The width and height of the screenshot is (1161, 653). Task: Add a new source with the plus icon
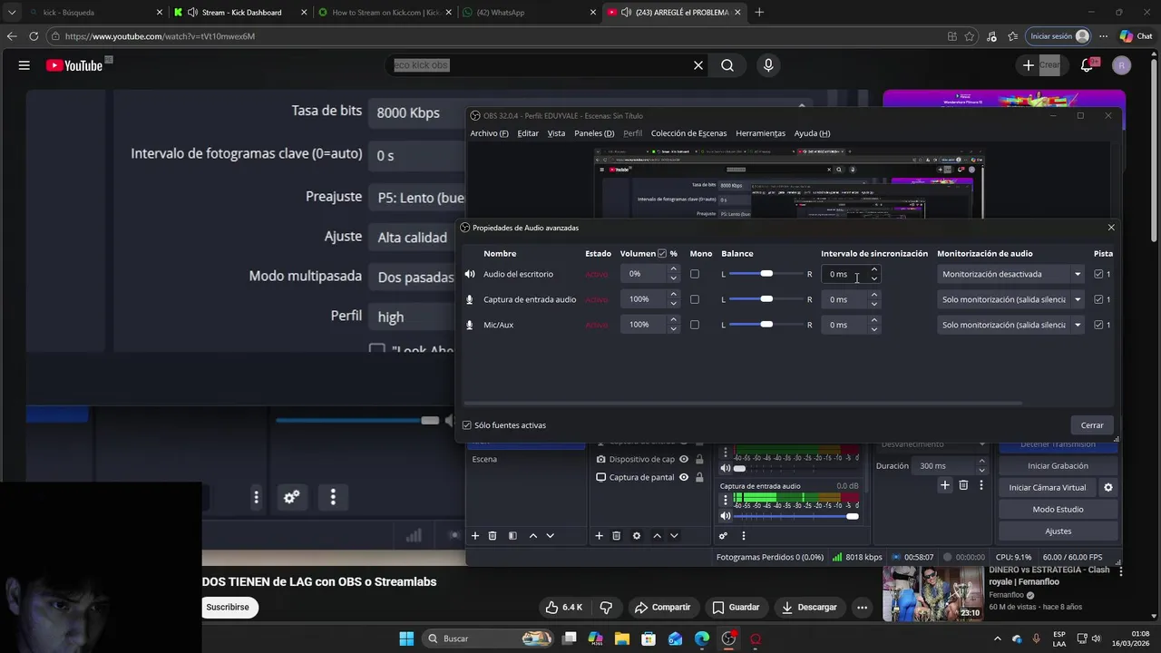(x=599, y=536)
